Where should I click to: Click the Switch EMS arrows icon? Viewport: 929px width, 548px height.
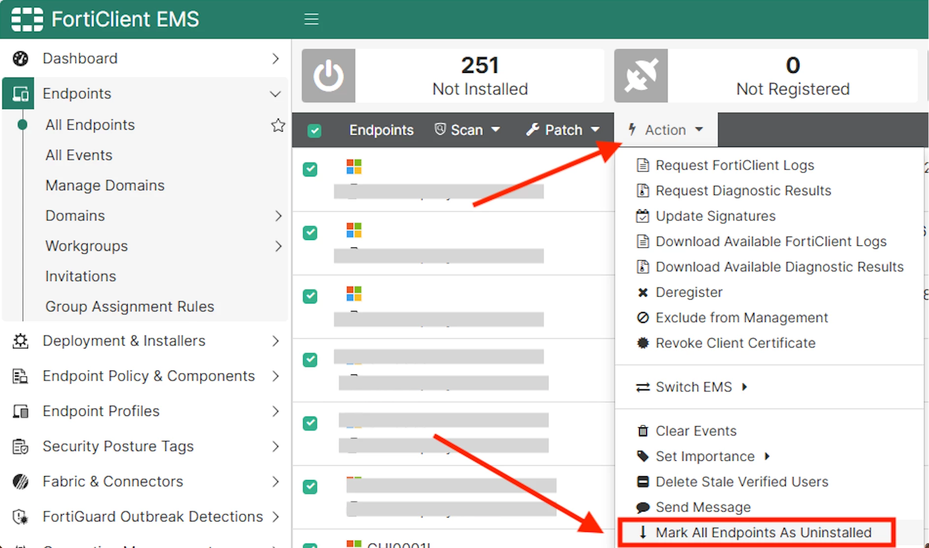[x=643, y=387]
